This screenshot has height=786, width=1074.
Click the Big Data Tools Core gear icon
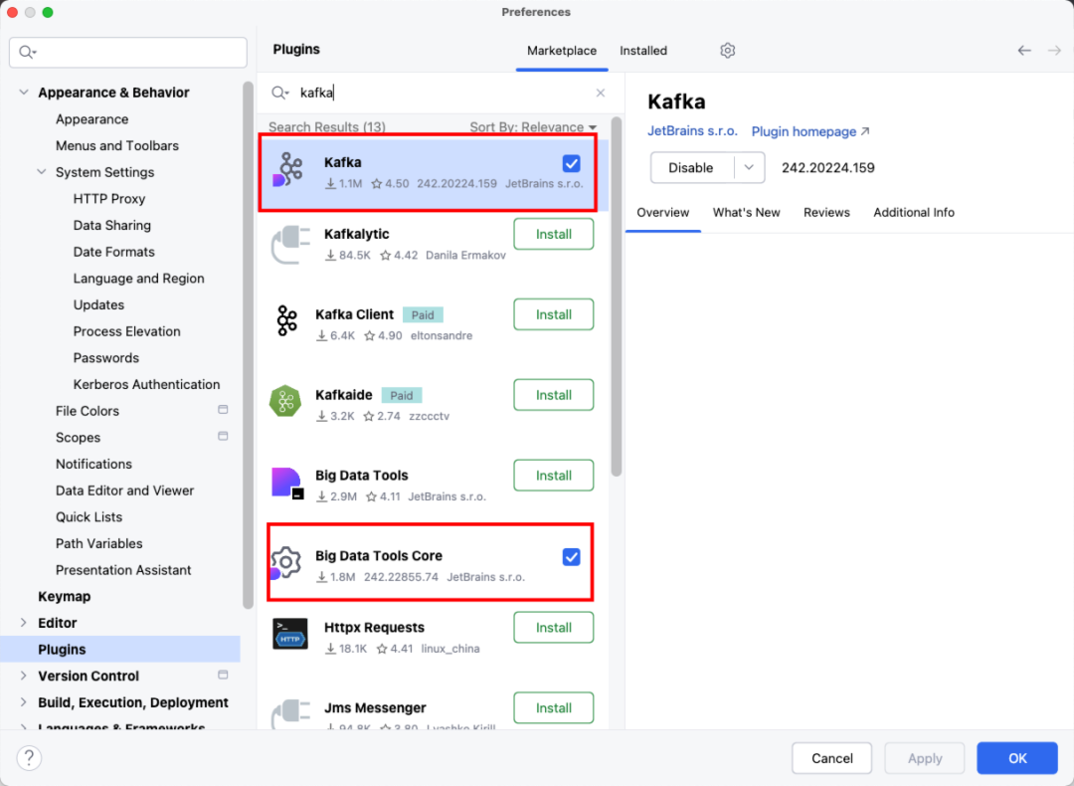pyautogui.click(x=285, y=563)
